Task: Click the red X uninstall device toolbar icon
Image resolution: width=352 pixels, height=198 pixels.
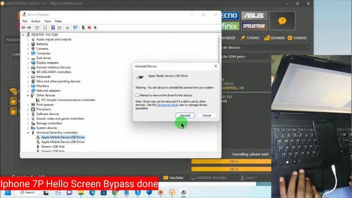Action: 89,28
